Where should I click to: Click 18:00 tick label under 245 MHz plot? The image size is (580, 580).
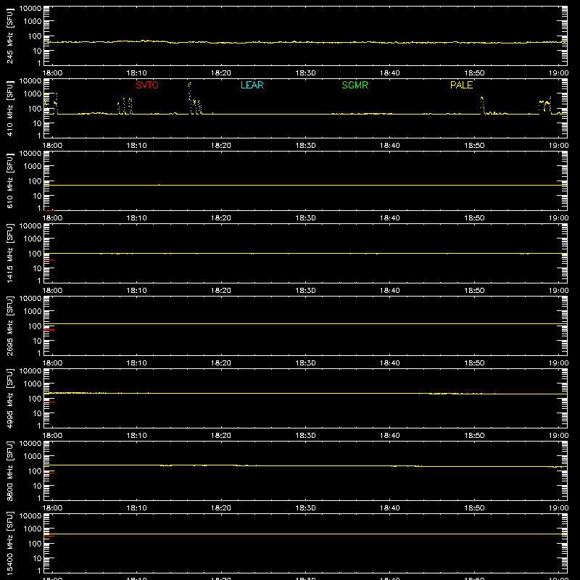(x=52, y=73)
